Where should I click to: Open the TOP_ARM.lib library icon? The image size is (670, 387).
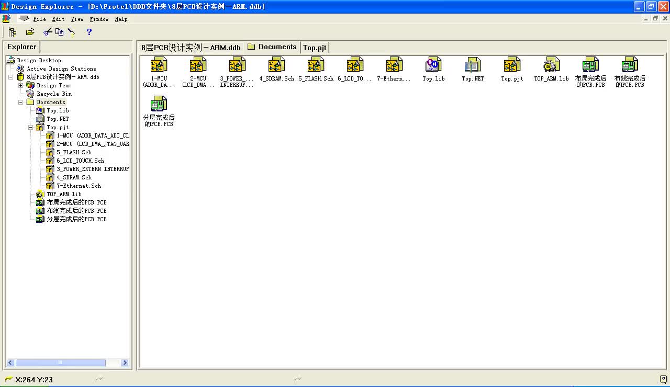pos(551,65)
